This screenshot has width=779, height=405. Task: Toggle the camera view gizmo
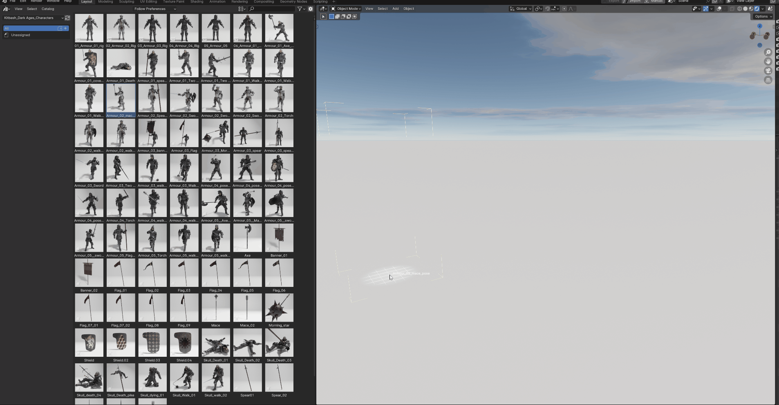tap(768, 71)
